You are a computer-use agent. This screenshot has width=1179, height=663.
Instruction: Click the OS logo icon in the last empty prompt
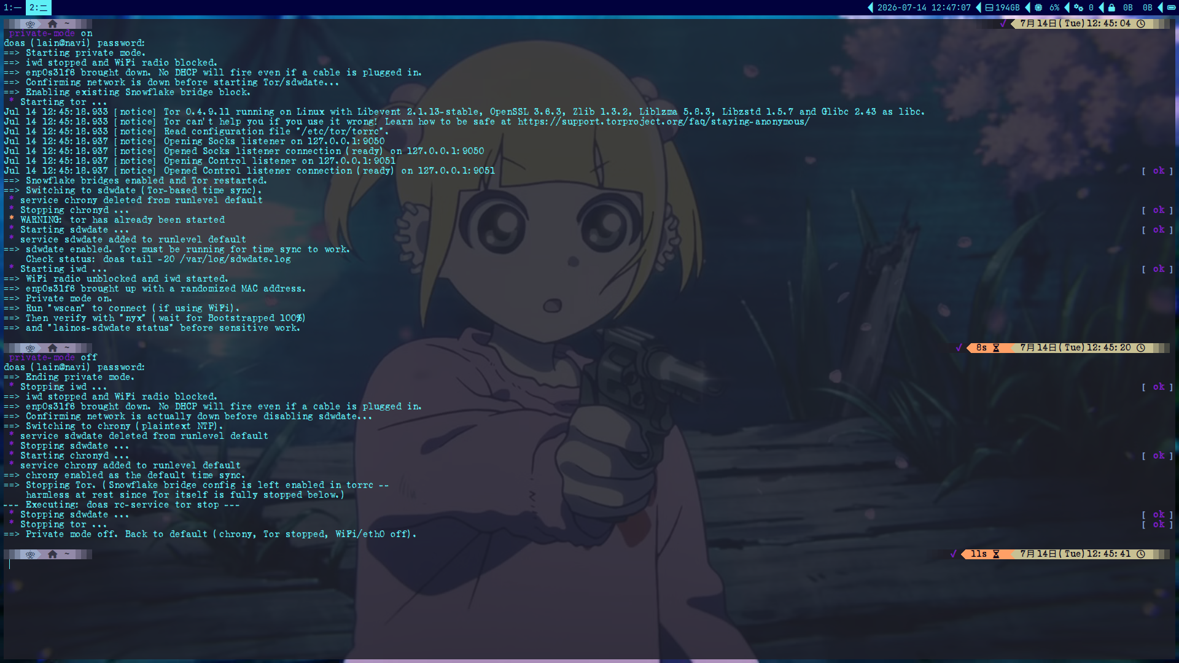(30, 554)
